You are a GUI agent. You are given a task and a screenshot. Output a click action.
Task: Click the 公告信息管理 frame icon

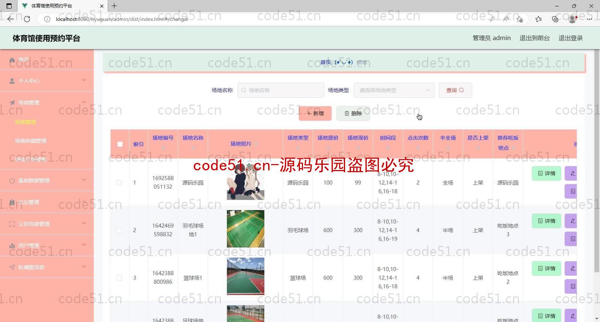pyautogui.click(x=12, y=224)
